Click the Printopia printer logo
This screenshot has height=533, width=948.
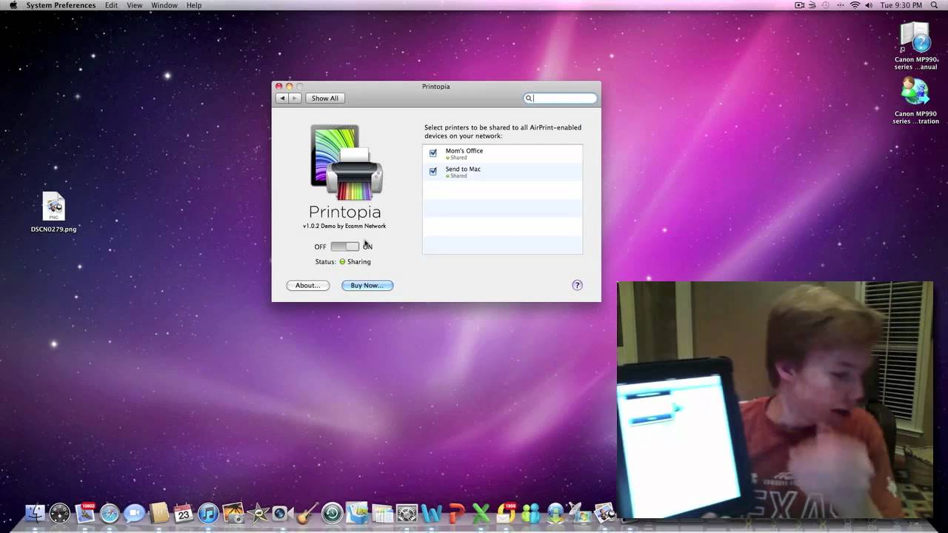click(x=346, y=162)
